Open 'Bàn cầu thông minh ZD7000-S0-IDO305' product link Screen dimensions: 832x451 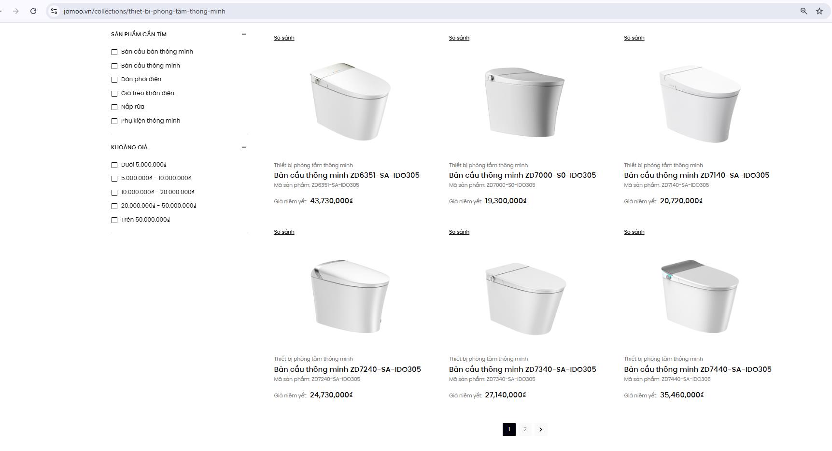pos(522,175)
